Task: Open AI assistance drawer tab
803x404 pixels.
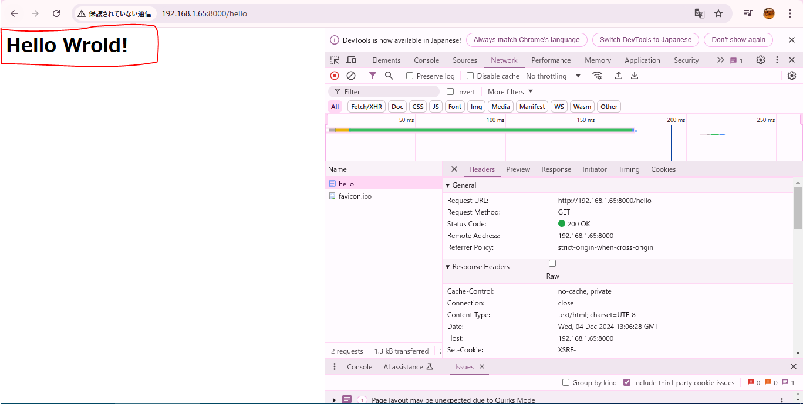Action: [409, 366]
